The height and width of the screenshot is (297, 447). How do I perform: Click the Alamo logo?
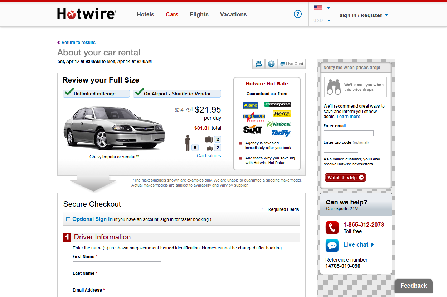coord(251,105)
